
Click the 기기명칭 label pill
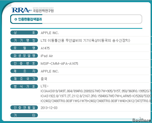coord(24,40)
